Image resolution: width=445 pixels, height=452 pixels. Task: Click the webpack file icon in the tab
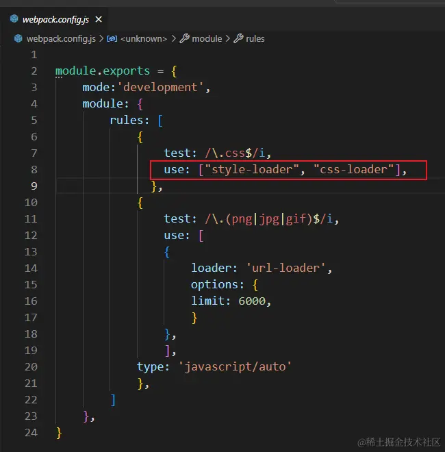coord(14,19)
